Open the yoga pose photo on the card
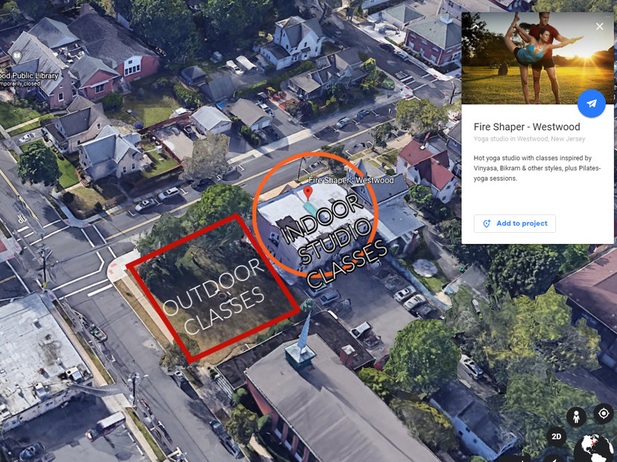Image resolution: width=617 pixels, height=462 pixels. click(537, 58)
